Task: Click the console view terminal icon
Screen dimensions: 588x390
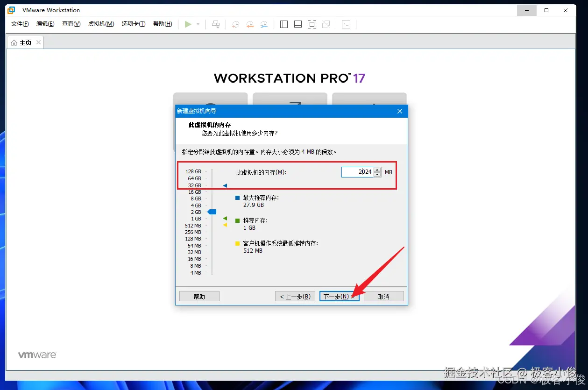Action: [x=346, y=24]
